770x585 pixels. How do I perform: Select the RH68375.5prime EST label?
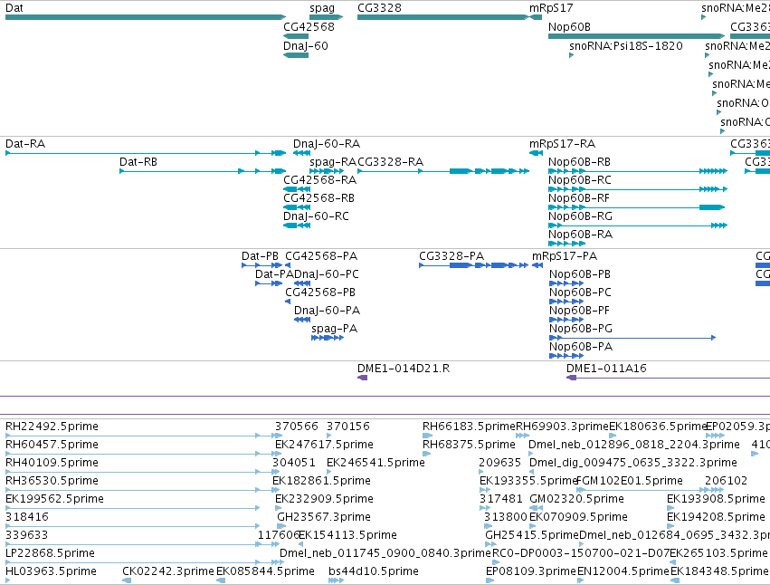click(x=469, y=445)
